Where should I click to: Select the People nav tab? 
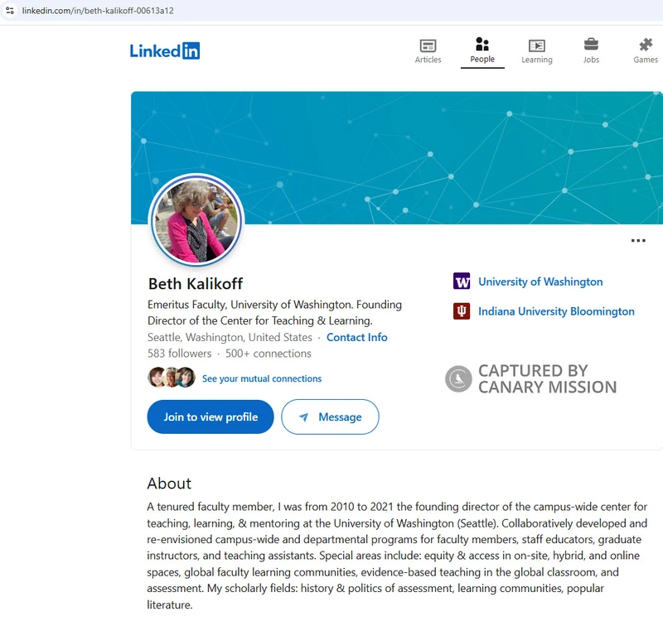[x=482, y=51]
